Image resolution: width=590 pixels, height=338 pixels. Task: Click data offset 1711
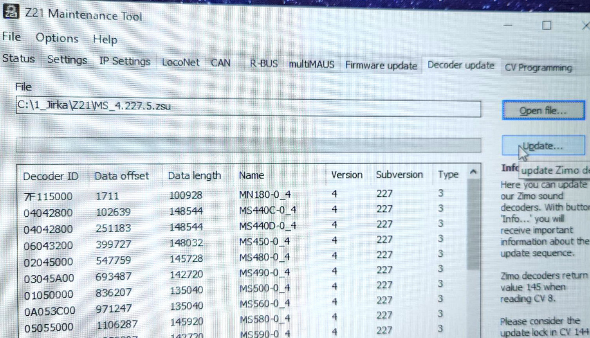(x=107, y=196)
